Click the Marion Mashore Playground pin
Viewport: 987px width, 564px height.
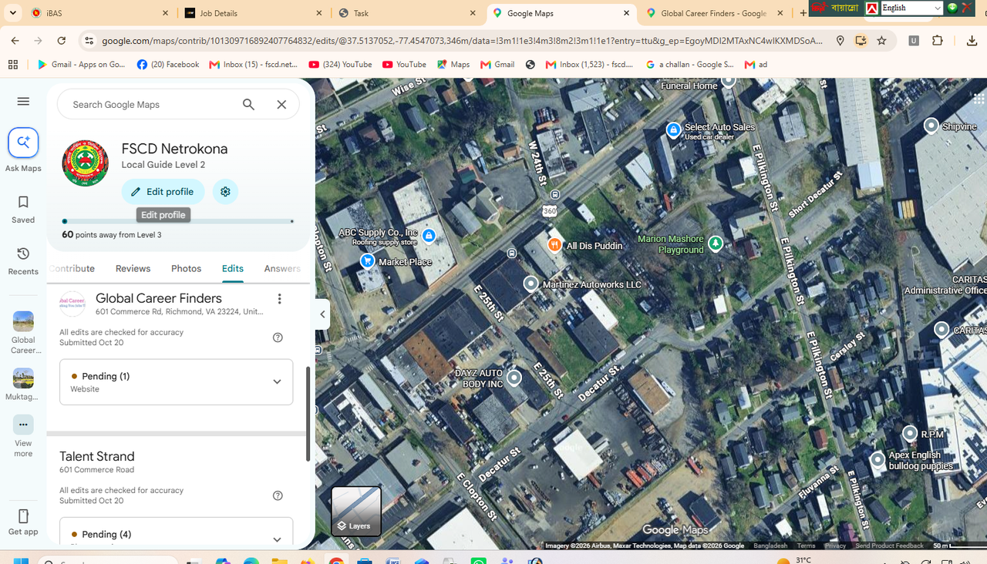tap(716, 243)
